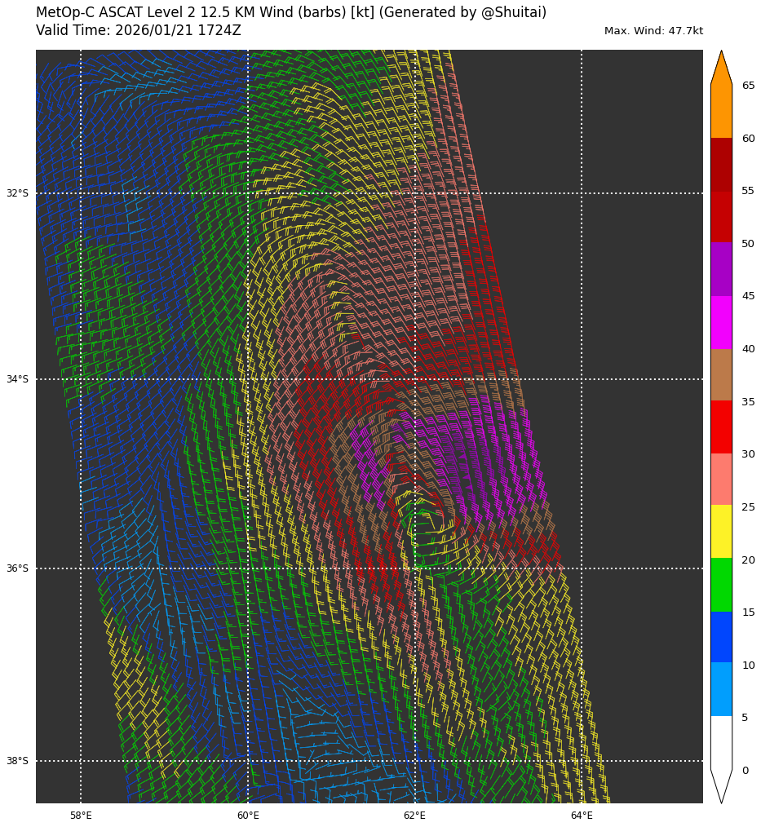Click the 58°E longitude axis label
Image resolution: width=761 pixels, height=827 pixels.
(81, 816)
